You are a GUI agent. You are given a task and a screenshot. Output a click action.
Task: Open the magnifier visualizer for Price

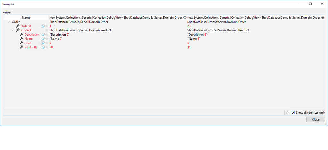click(43, 43)
